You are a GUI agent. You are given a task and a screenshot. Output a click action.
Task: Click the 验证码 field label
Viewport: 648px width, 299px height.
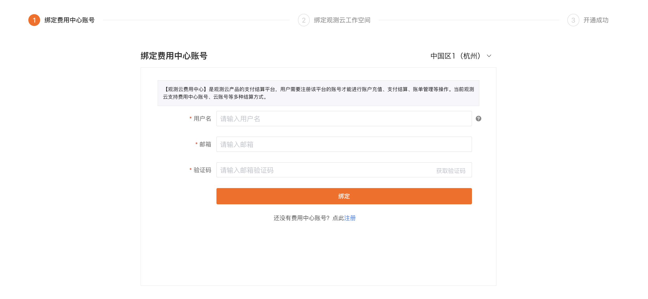pos(202,170)
